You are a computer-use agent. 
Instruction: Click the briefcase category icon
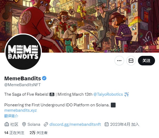point(7,124)
